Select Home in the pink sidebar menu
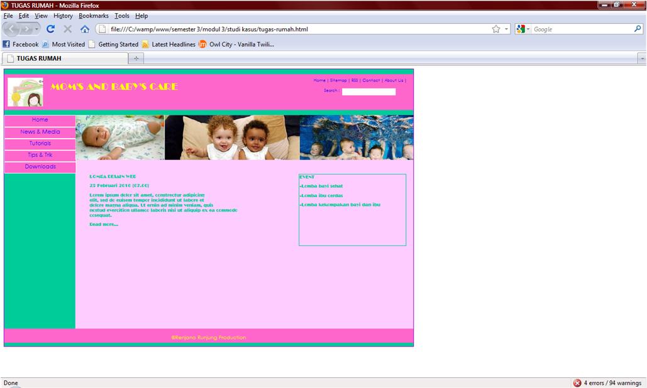 point(40,120)
